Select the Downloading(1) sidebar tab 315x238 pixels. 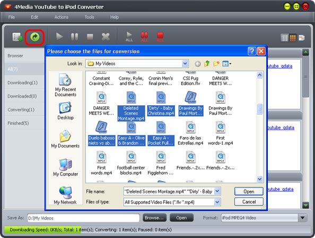point(24,82)
